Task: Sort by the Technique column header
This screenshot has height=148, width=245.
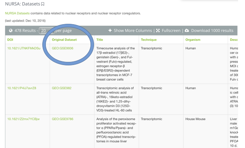Action: click(x=149, y=40)
